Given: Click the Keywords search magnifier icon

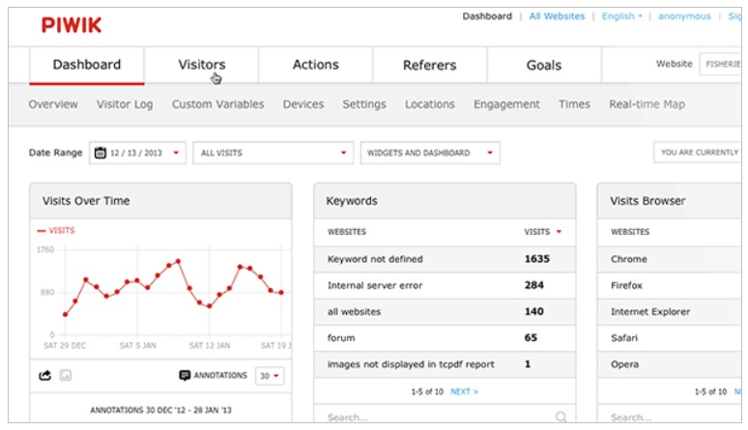Looking at the screenshot, I should click(561, 417).
